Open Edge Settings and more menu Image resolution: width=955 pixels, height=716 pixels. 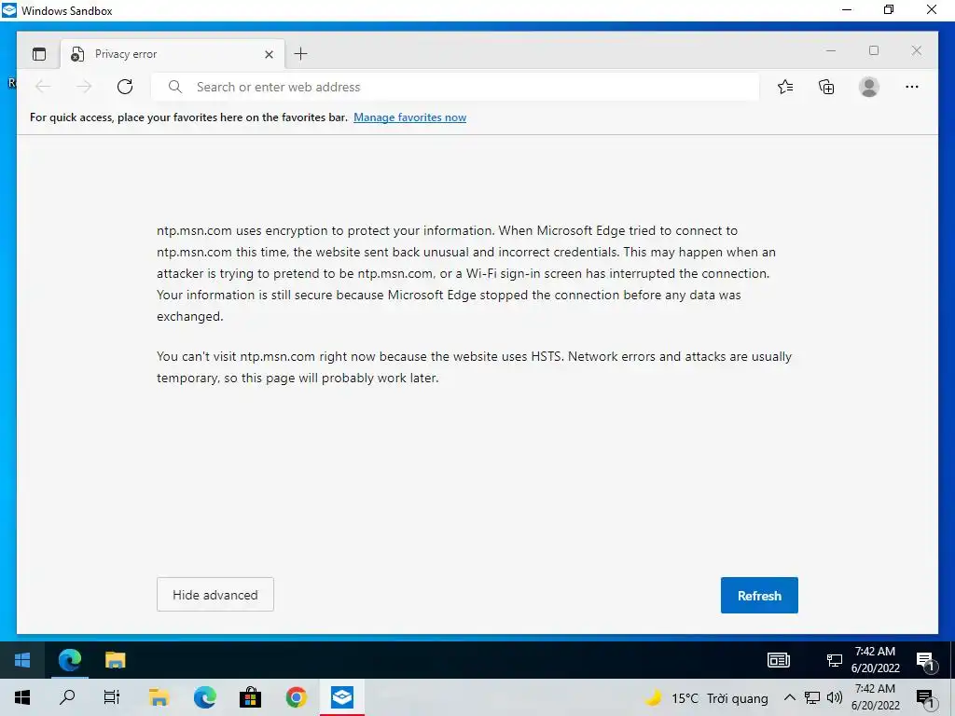[x=912, y=87]
